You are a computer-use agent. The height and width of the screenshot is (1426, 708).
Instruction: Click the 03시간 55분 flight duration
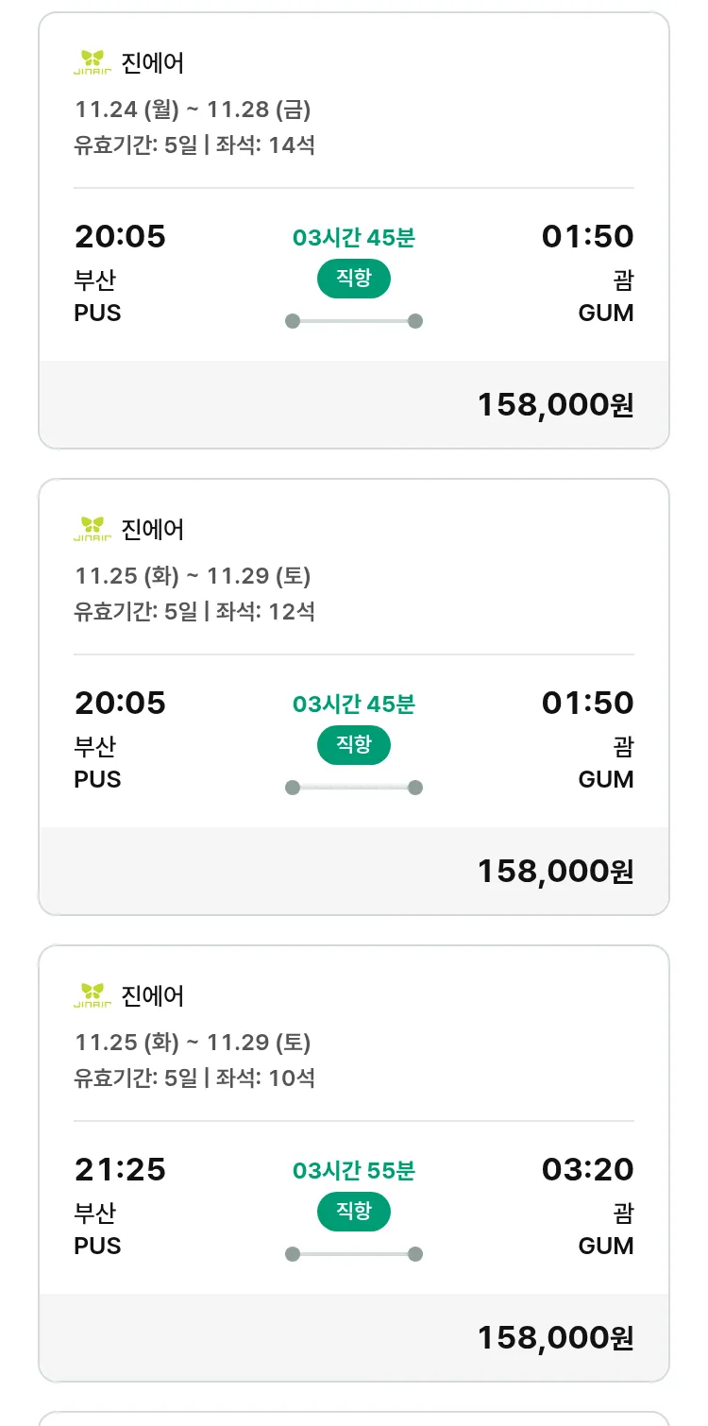coord(353,1171)
